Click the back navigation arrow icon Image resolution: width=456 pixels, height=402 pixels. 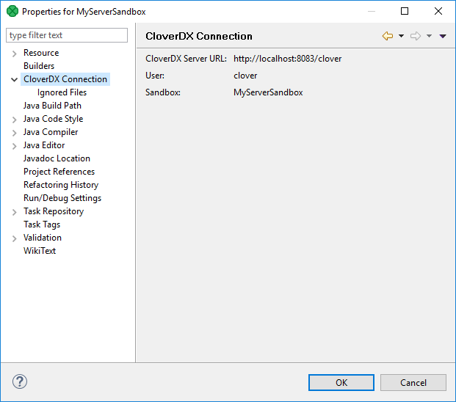tap(388, 36)
